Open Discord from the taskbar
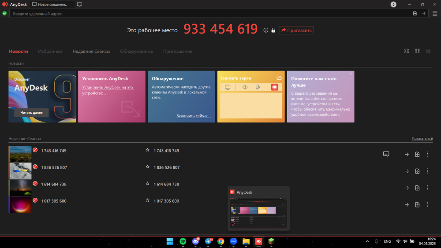441x248 pixels. point(195,241)
